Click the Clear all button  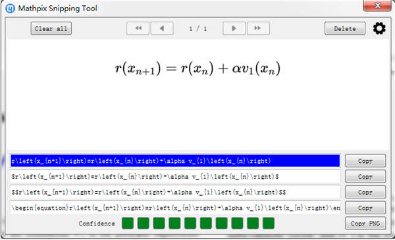click(51, 28)
